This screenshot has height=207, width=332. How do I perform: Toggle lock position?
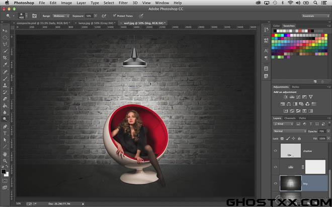(x=293, y=139)
